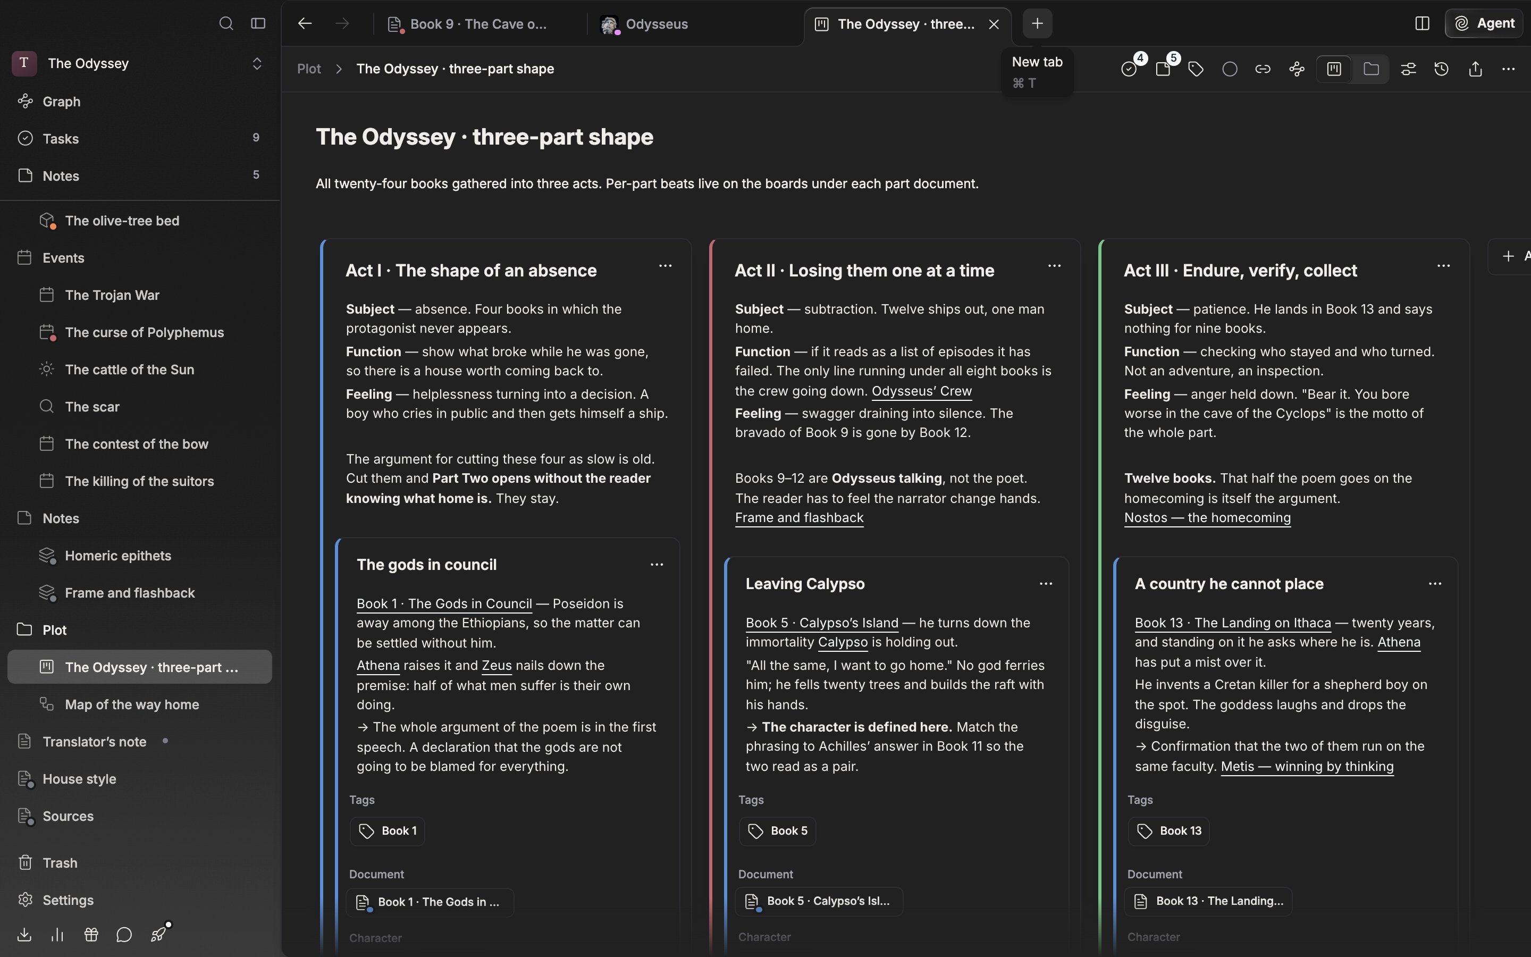Image resolution: width=1531 pixels, height=957 pixels.
Task: Close The Odyssey · three-part tab
Action: coord(994,24)
